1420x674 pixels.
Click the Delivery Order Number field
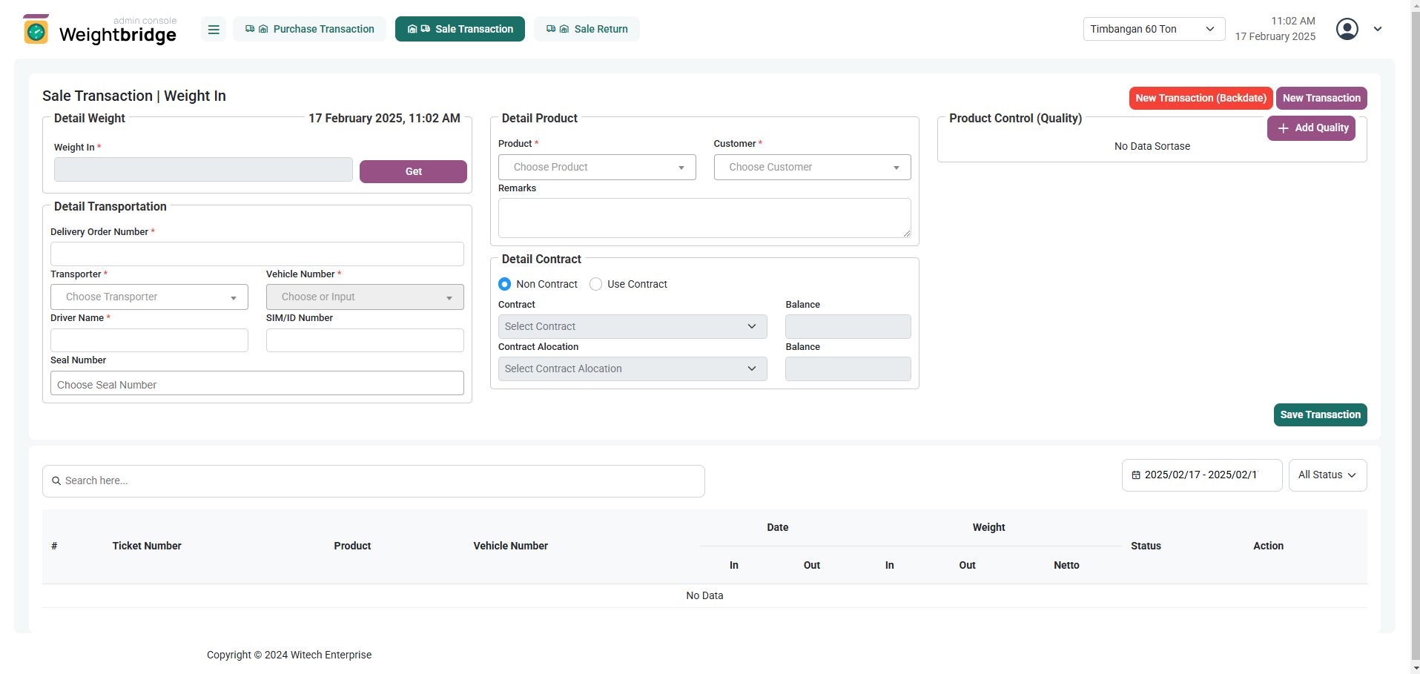point(257,254)
